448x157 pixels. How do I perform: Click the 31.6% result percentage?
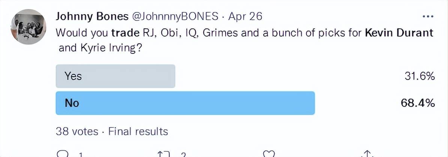coord(420,76)
